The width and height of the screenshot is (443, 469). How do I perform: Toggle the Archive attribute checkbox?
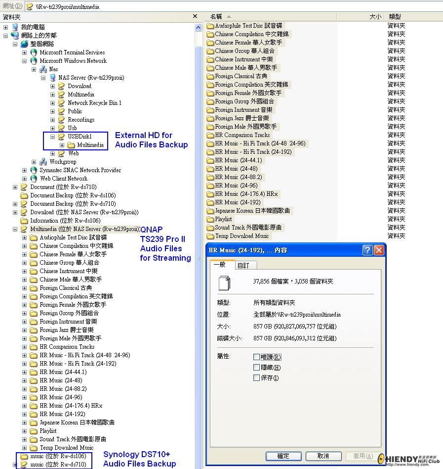click(256, 378)
